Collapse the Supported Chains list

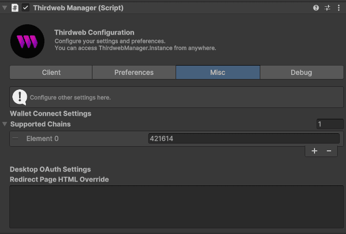pos(5,124)
